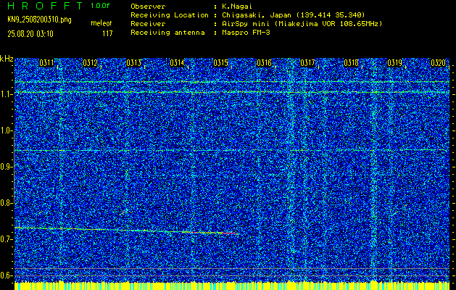The height and width of the screenshot is (290, 456).
Task: Click the 1.1 kHz axis label
Action: coord(6,94)
